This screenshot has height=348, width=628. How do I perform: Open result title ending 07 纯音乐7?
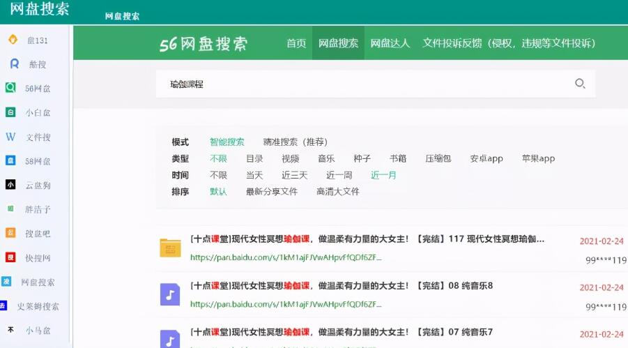342,332
